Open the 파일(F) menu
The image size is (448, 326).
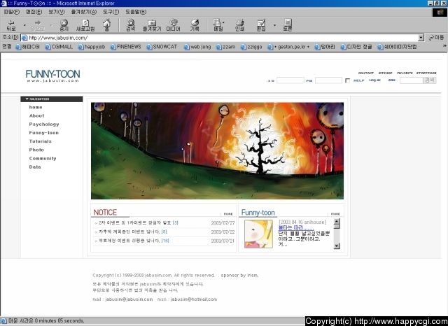[x=12, y=12]
